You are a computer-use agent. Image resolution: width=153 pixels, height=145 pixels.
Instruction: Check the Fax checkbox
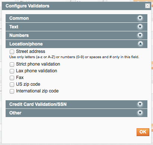coord(12,78)
